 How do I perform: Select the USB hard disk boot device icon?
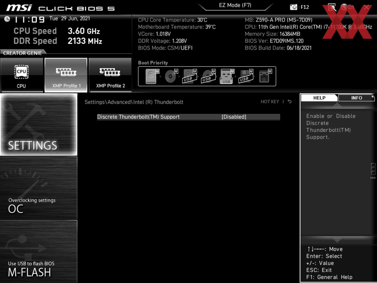coord(189,76)
